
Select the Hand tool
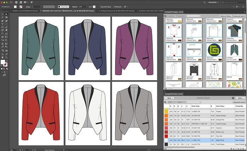pos(2,58)
